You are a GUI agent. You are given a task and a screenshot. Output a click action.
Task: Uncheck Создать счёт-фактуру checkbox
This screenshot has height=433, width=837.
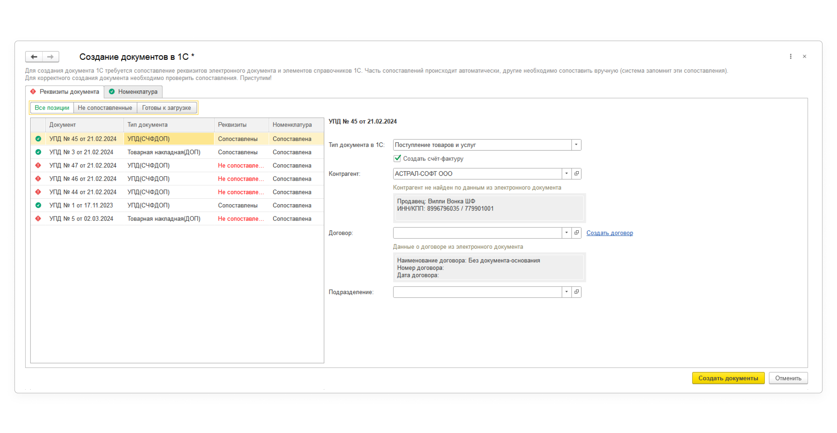point(397,159)
